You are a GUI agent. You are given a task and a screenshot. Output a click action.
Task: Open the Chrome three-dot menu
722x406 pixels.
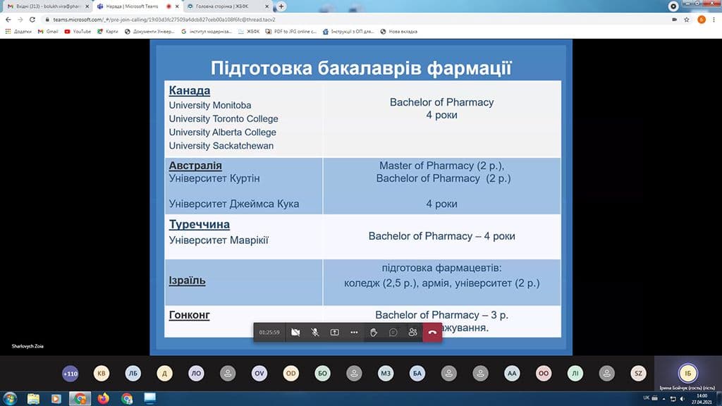[714, 19]
